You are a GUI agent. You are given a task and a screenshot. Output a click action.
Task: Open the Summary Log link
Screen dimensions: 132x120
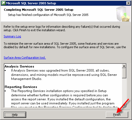pyautogui.click(x=12, y=36)
